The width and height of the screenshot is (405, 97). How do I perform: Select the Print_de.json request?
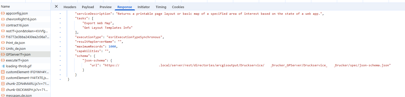[25, 43]
